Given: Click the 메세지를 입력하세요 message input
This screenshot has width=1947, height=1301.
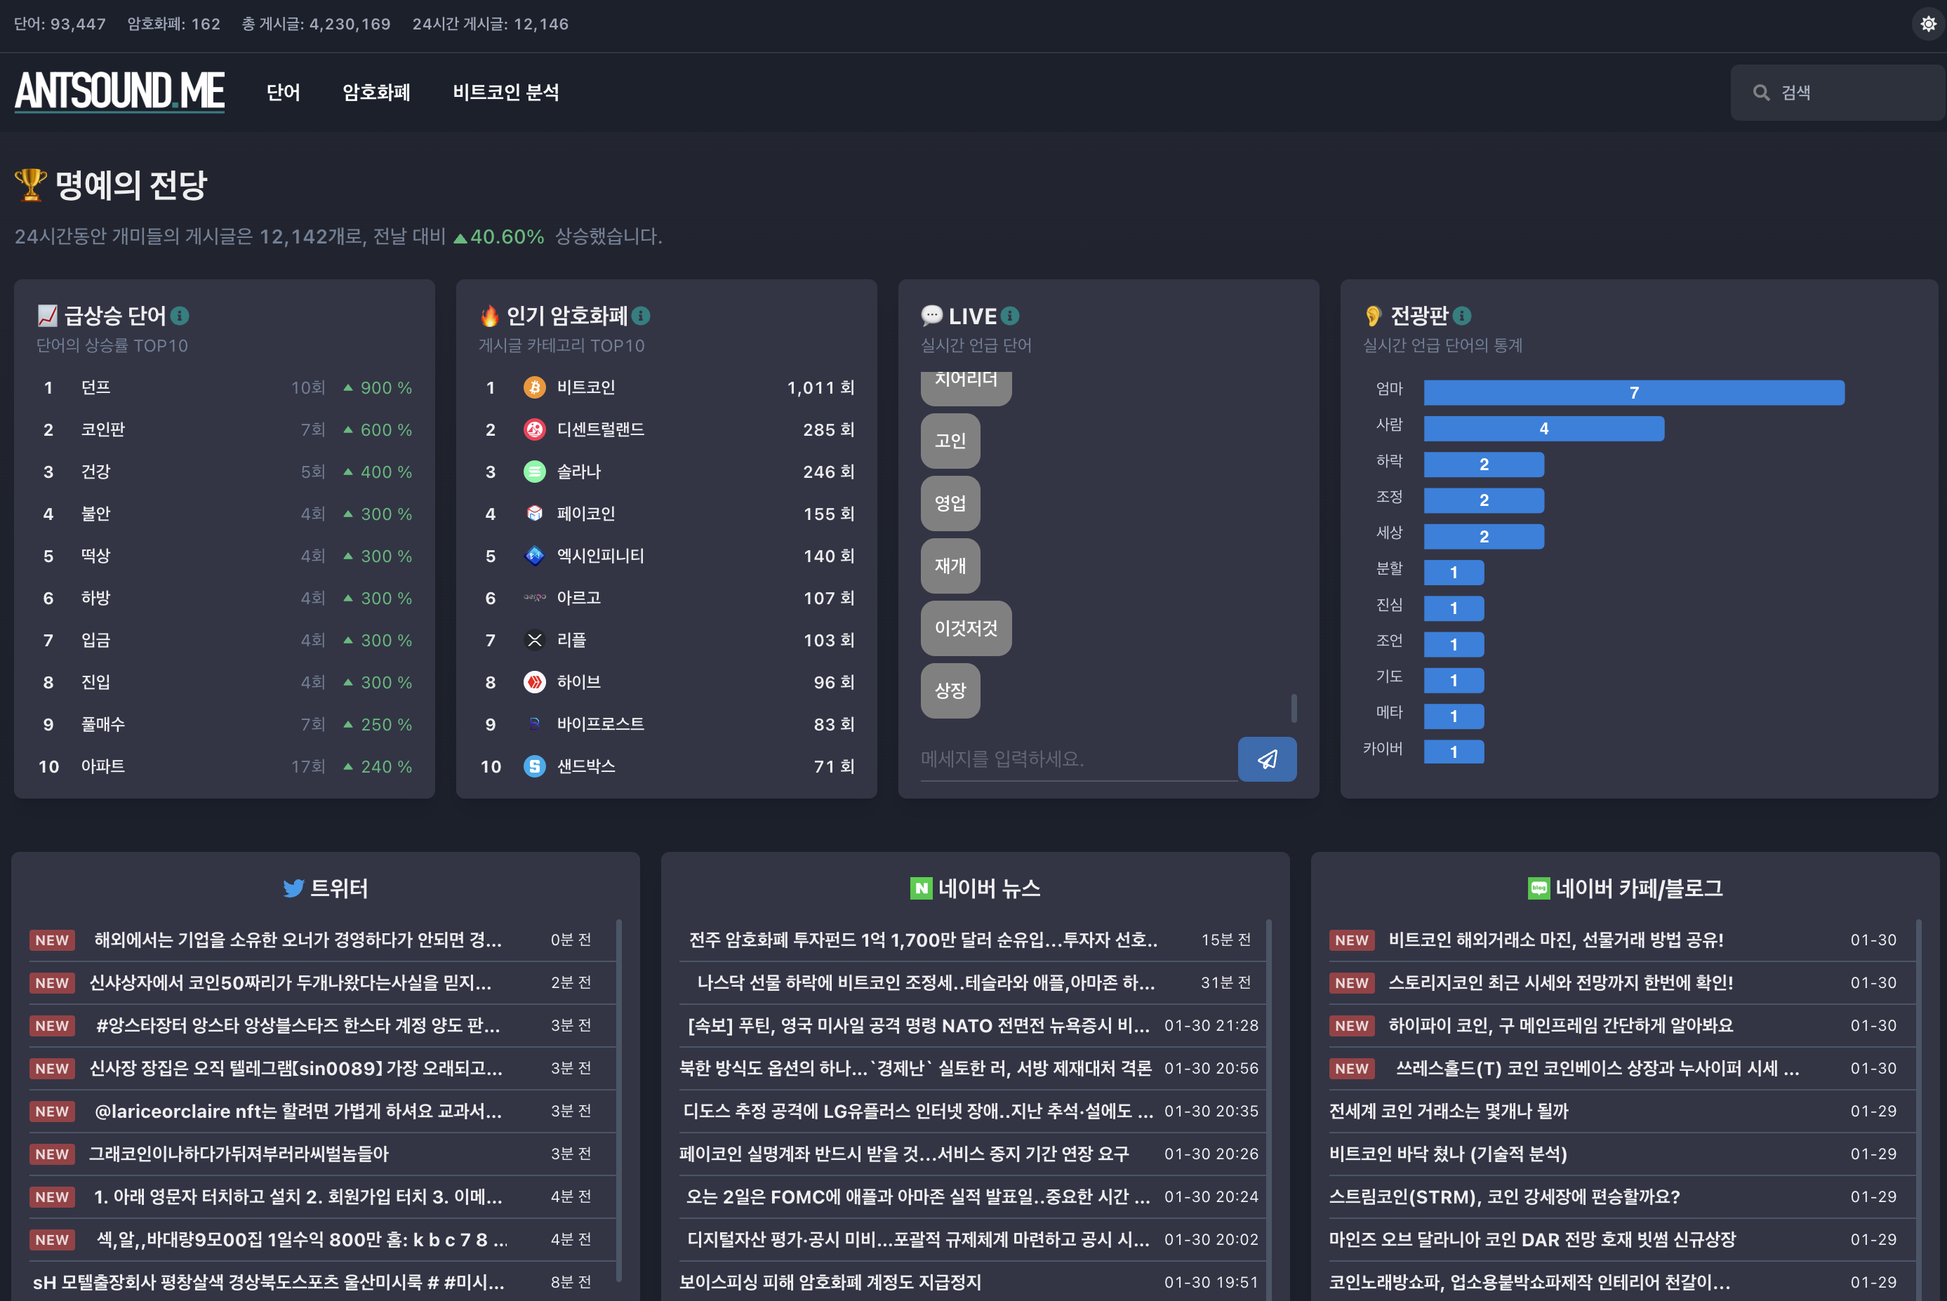Looking at the screenshot, I should (x=1078, y=759).
